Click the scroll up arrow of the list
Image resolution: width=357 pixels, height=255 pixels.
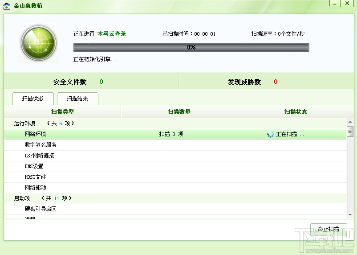(x=350, y=122)
